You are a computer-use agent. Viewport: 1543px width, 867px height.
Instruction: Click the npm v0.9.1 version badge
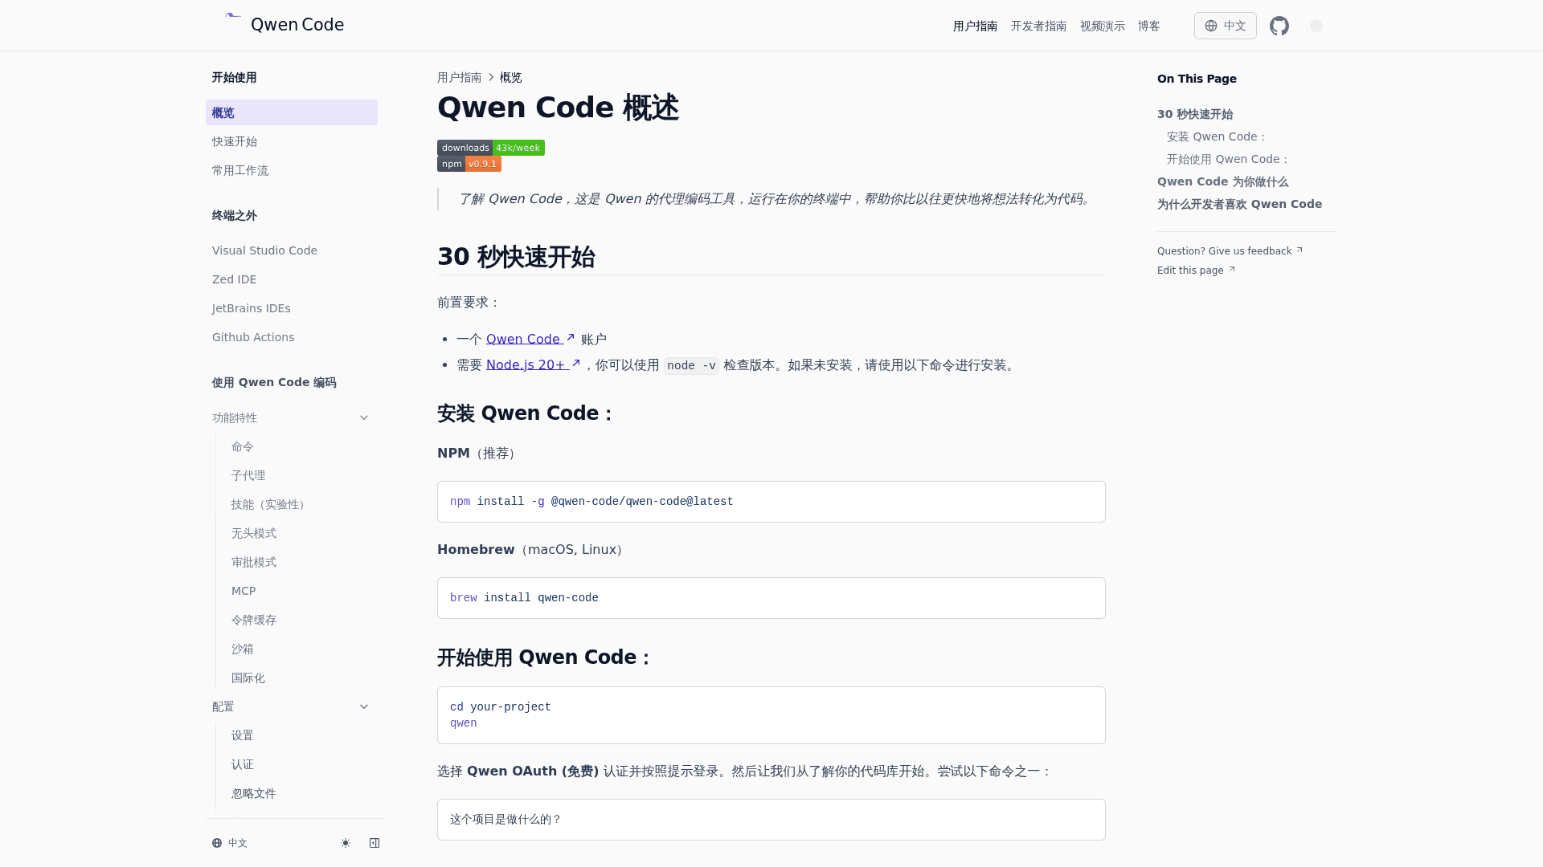[469, 164]
